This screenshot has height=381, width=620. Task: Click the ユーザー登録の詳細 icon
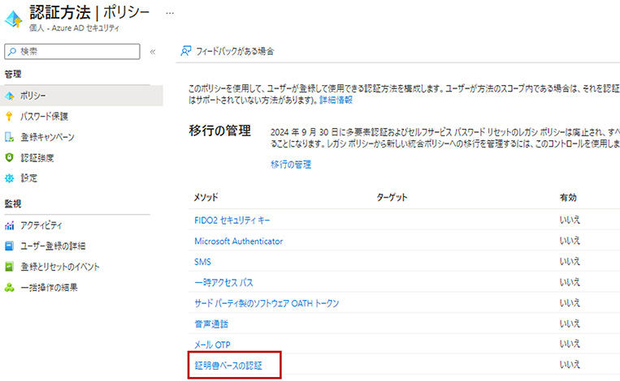[x=11, y=246]
